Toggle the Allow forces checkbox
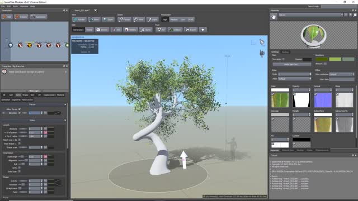 point(20,109)
